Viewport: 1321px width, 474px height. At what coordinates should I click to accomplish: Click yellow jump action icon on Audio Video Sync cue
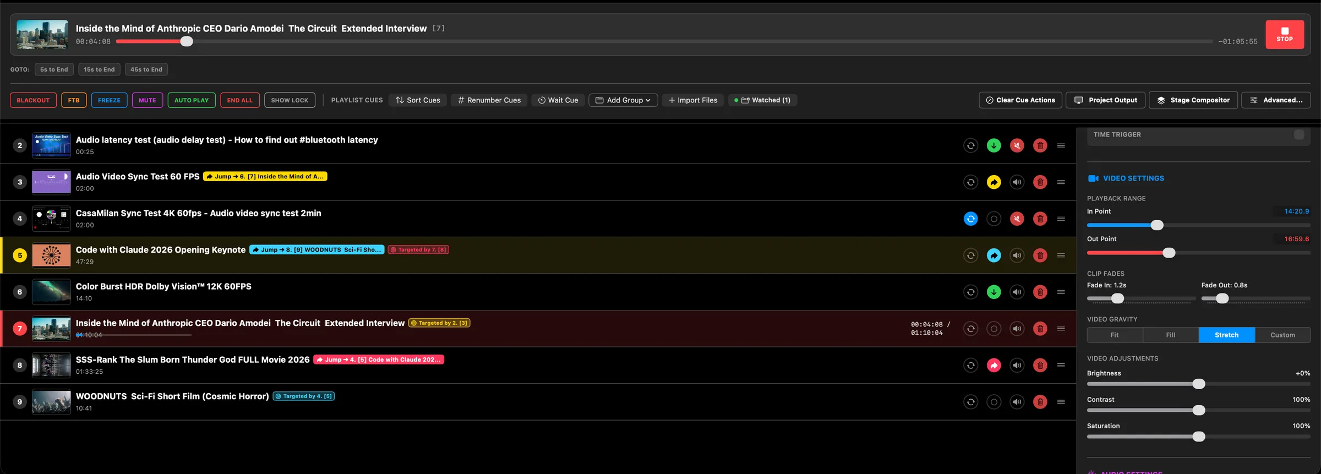click(x=994, y=182)
